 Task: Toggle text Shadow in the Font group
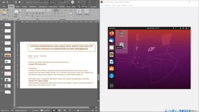[x=37, y=13]
